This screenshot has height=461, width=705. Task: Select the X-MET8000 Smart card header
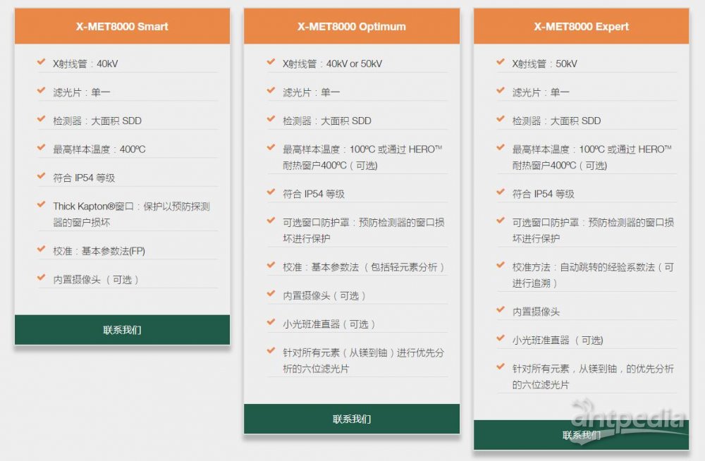coord(122,26)
